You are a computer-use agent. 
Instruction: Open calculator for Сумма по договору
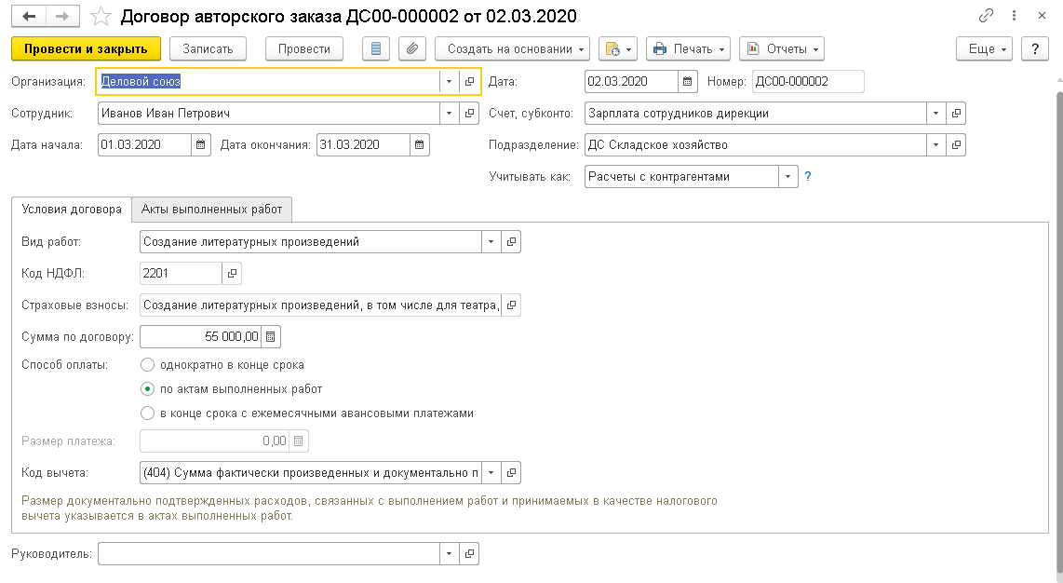pyautogui.click(x=271, y=336)
